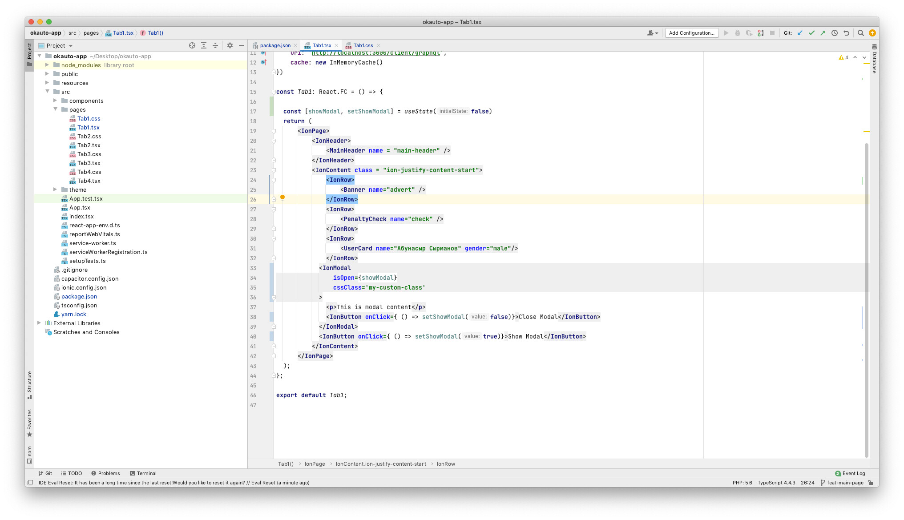This screenshot has height=520, width=904.
Task: Open Project panel settings gear
Action: [230, 45]
